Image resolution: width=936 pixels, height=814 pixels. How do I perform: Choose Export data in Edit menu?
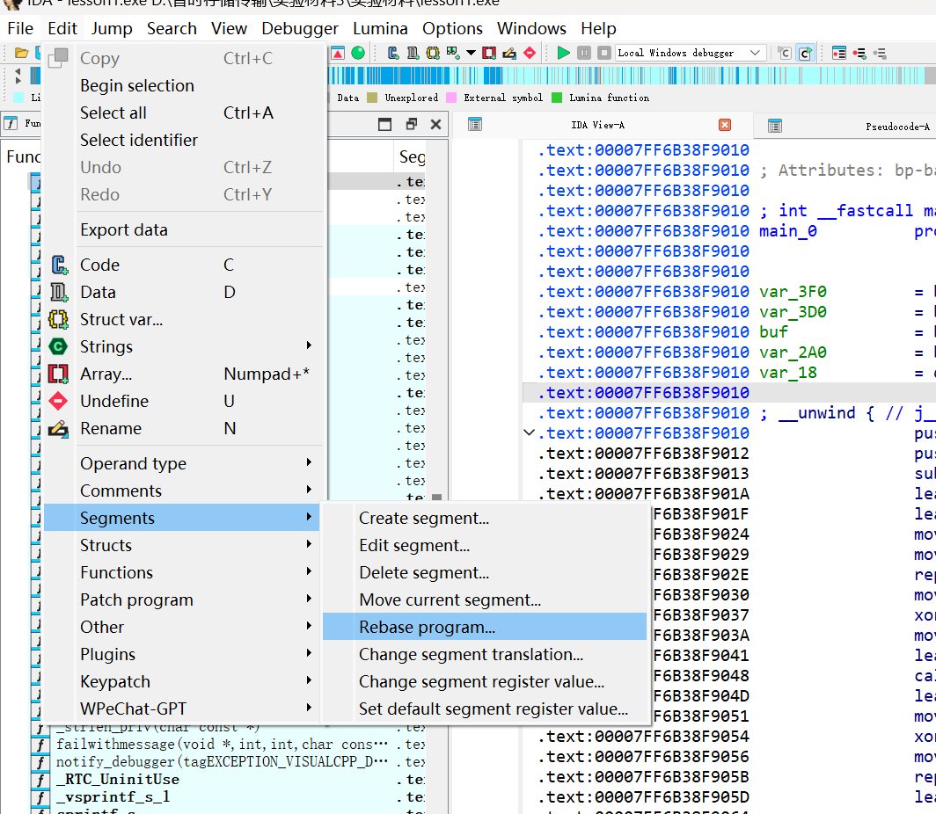(182, 229)
